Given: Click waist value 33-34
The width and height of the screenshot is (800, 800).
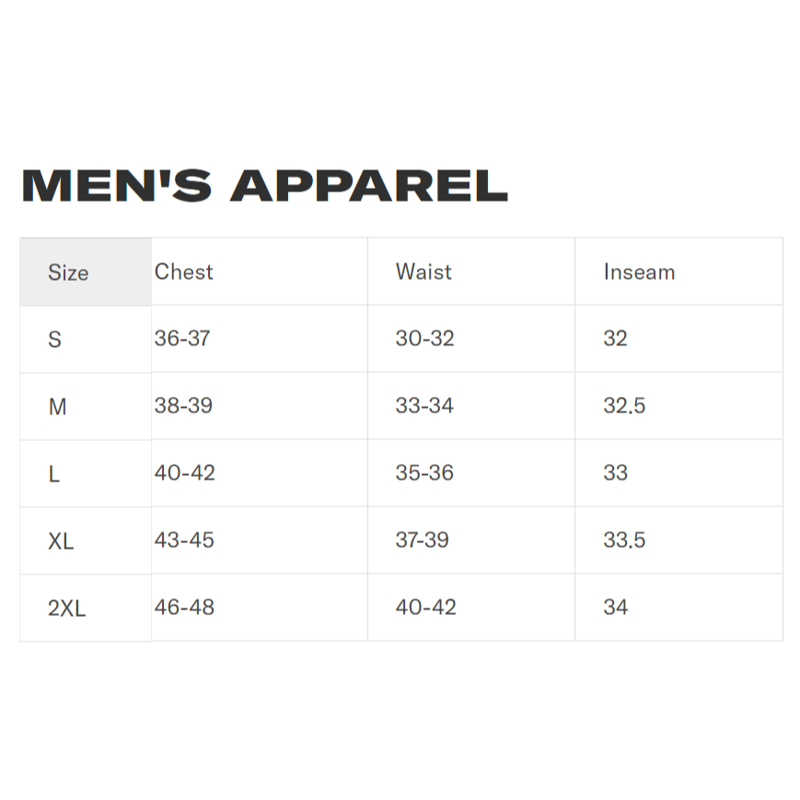Looking at the screenshot, I should pyautogui.click(x=424, y=406).
